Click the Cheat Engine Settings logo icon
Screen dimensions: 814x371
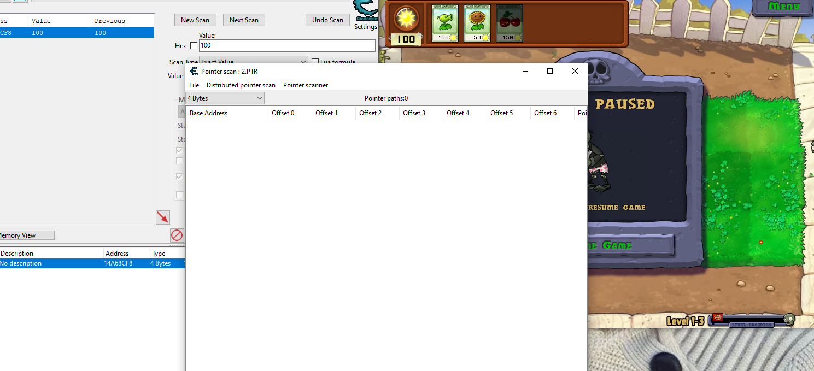365,11
